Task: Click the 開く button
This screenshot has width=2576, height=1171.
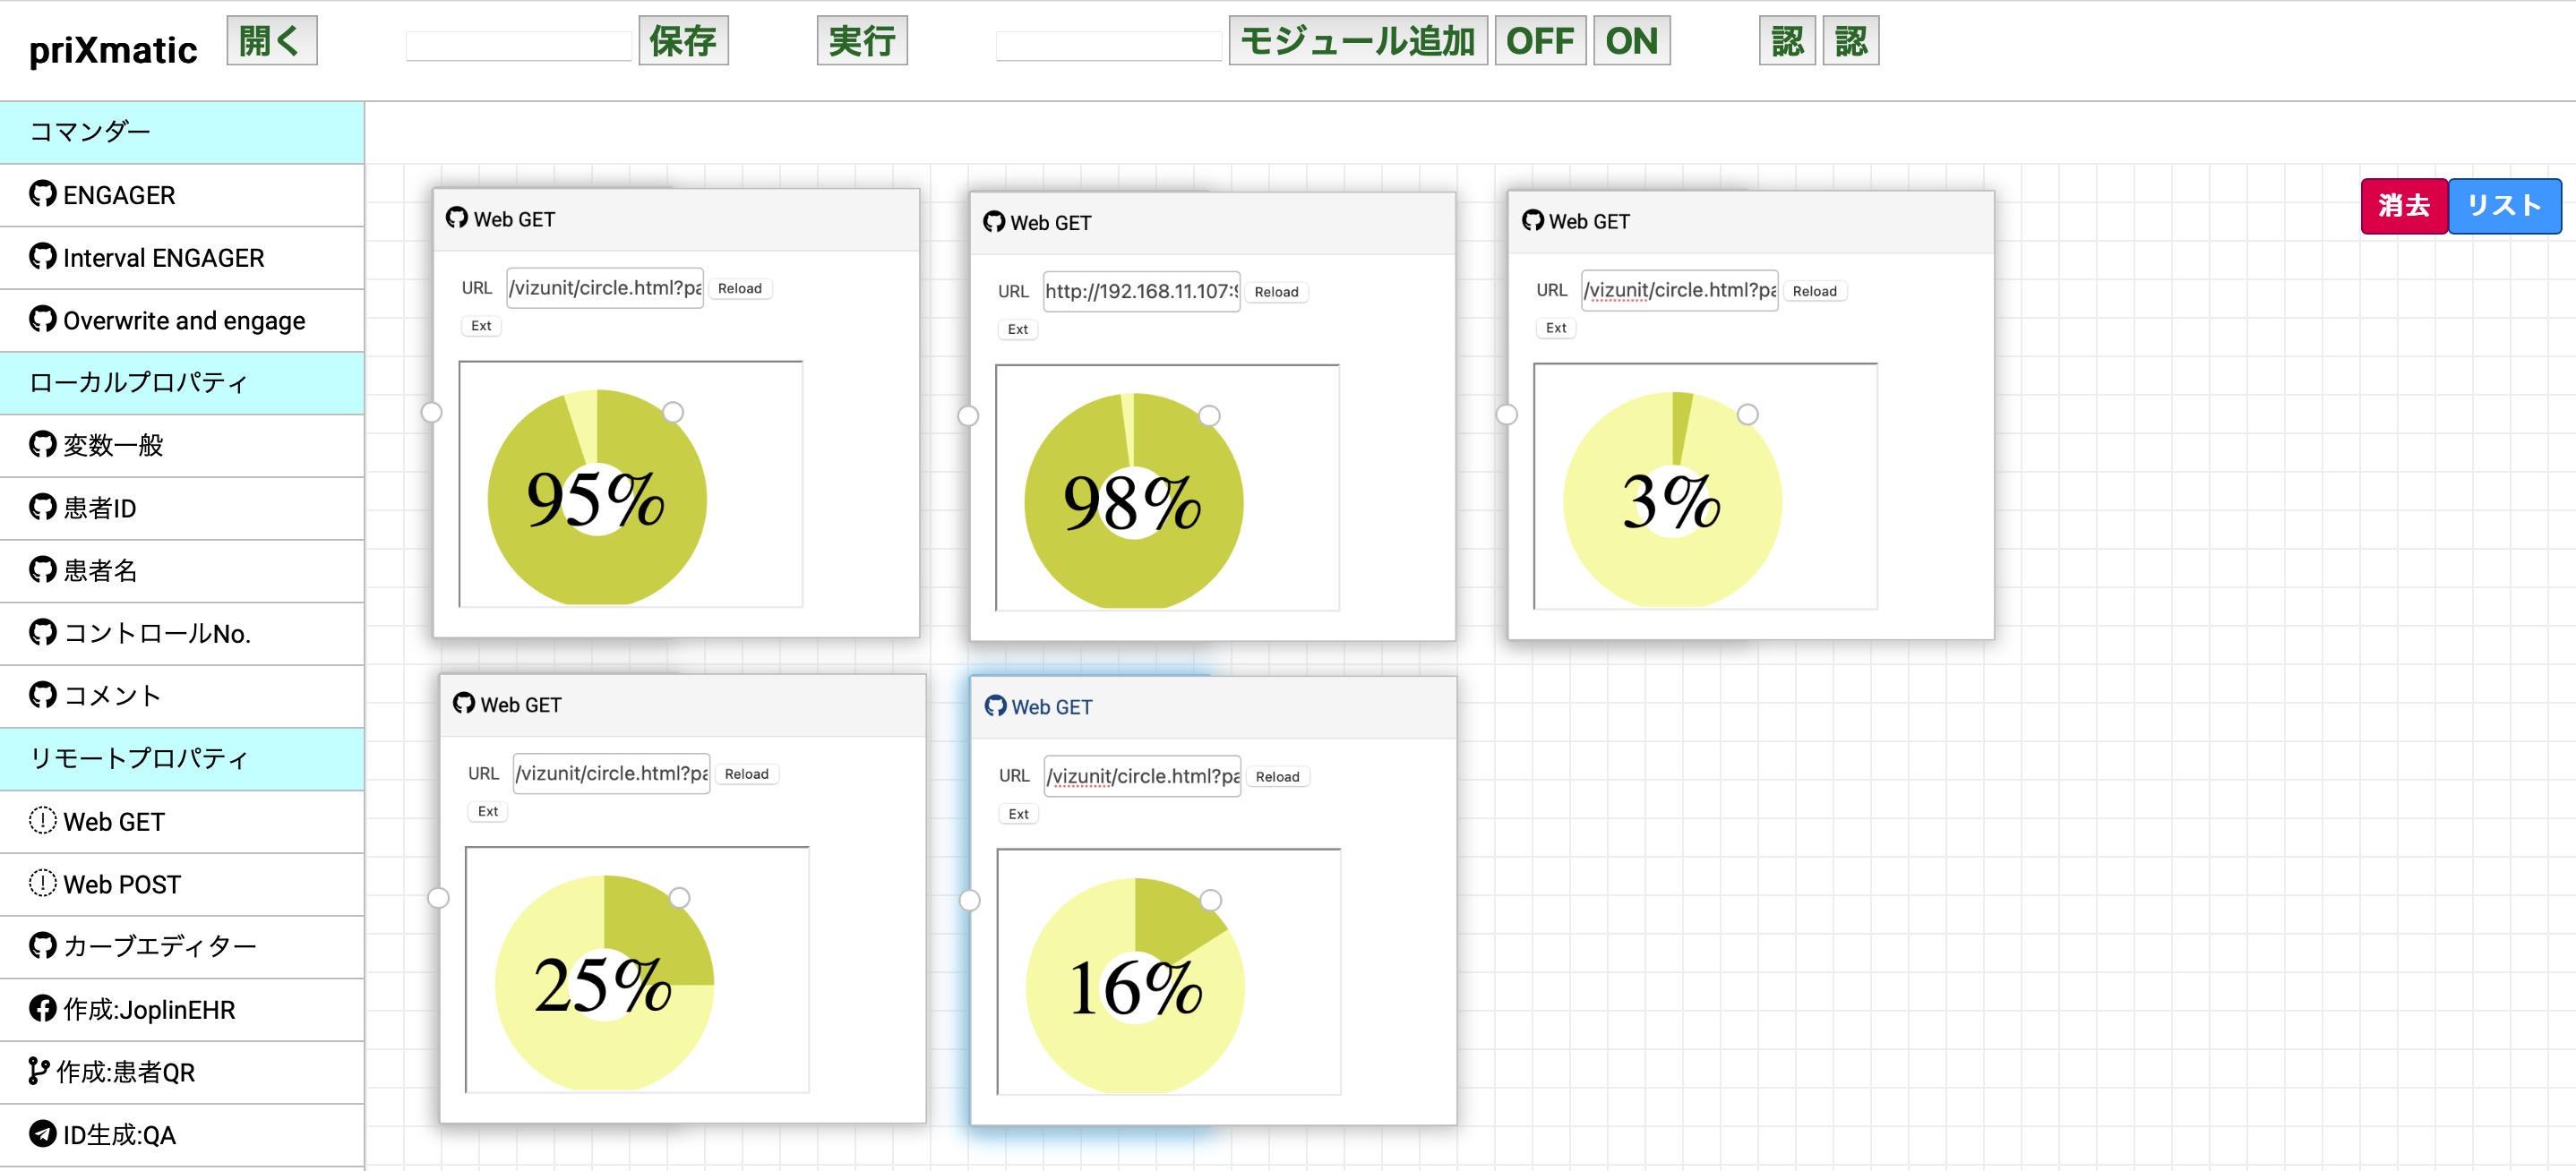Action: click(x=272, y=41)
